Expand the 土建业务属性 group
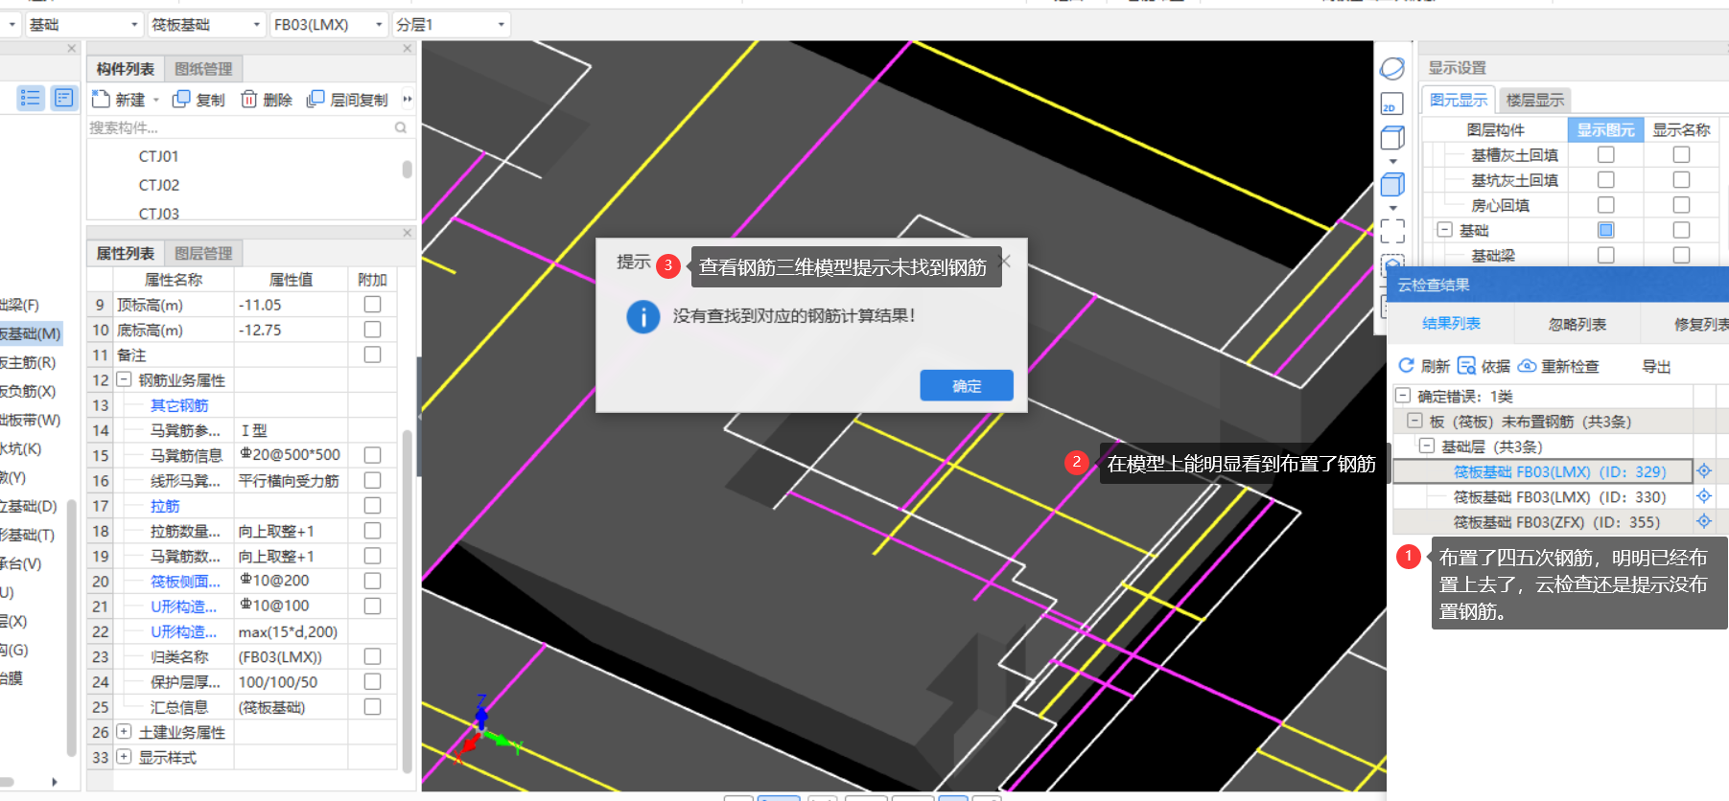Viewport: 1729px width, 801px height. (124, 731)
